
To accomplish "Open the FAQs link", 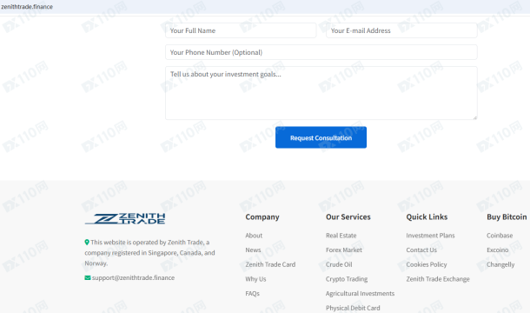I will click(x=253, y=294).
